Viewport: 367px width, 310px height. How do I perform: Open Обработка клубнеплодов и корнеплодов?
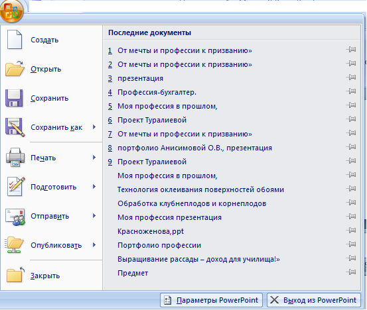click(192, 203)
